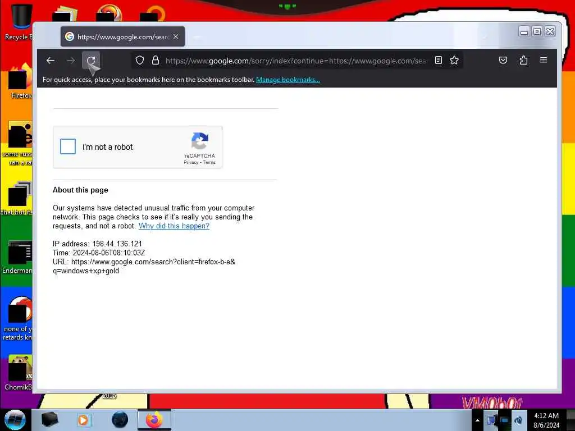Reload the current Google page

[91, 61]
